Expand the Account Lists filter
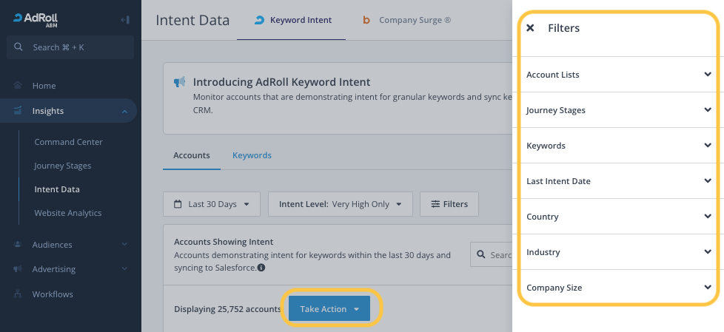 coord(618,75)
